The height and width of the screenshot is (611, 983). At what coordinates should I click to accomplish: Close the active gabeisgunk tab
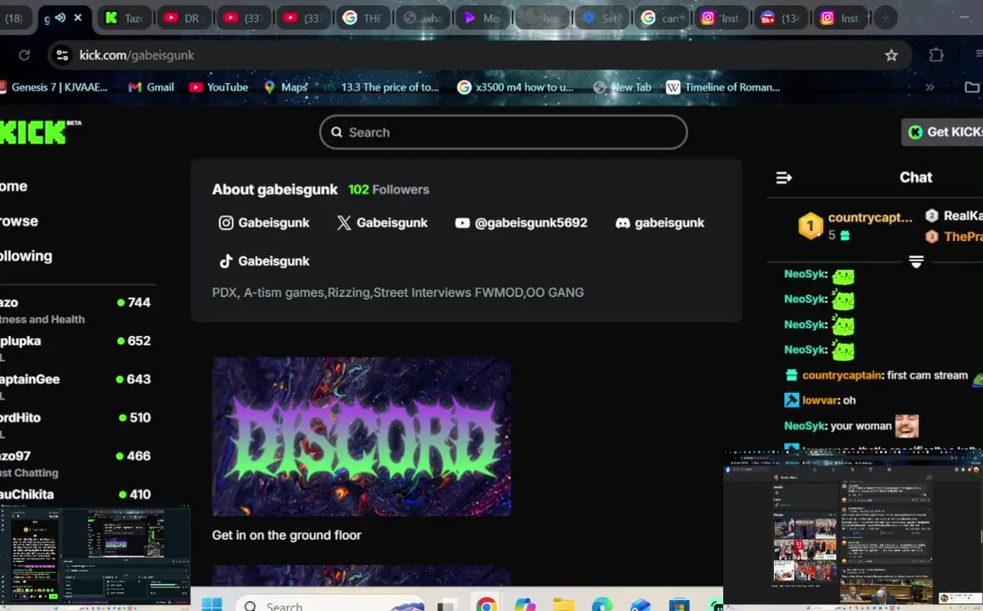77,18
